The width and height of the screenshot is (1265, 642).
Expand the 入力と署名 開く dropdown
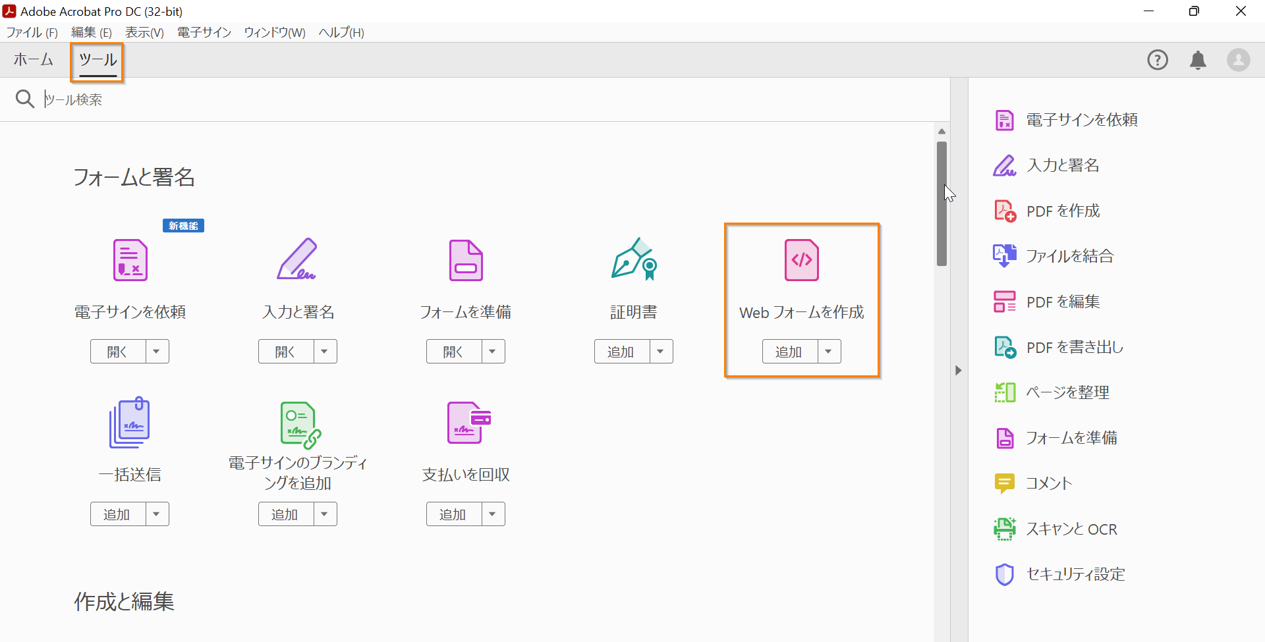324,351
